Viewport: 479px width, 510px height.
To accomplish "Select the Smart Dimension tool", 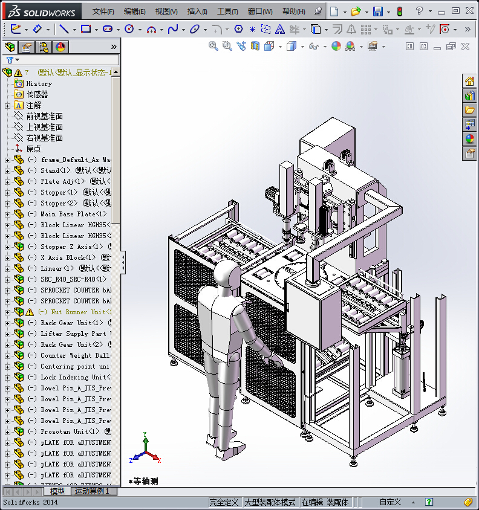I will 37,29.
